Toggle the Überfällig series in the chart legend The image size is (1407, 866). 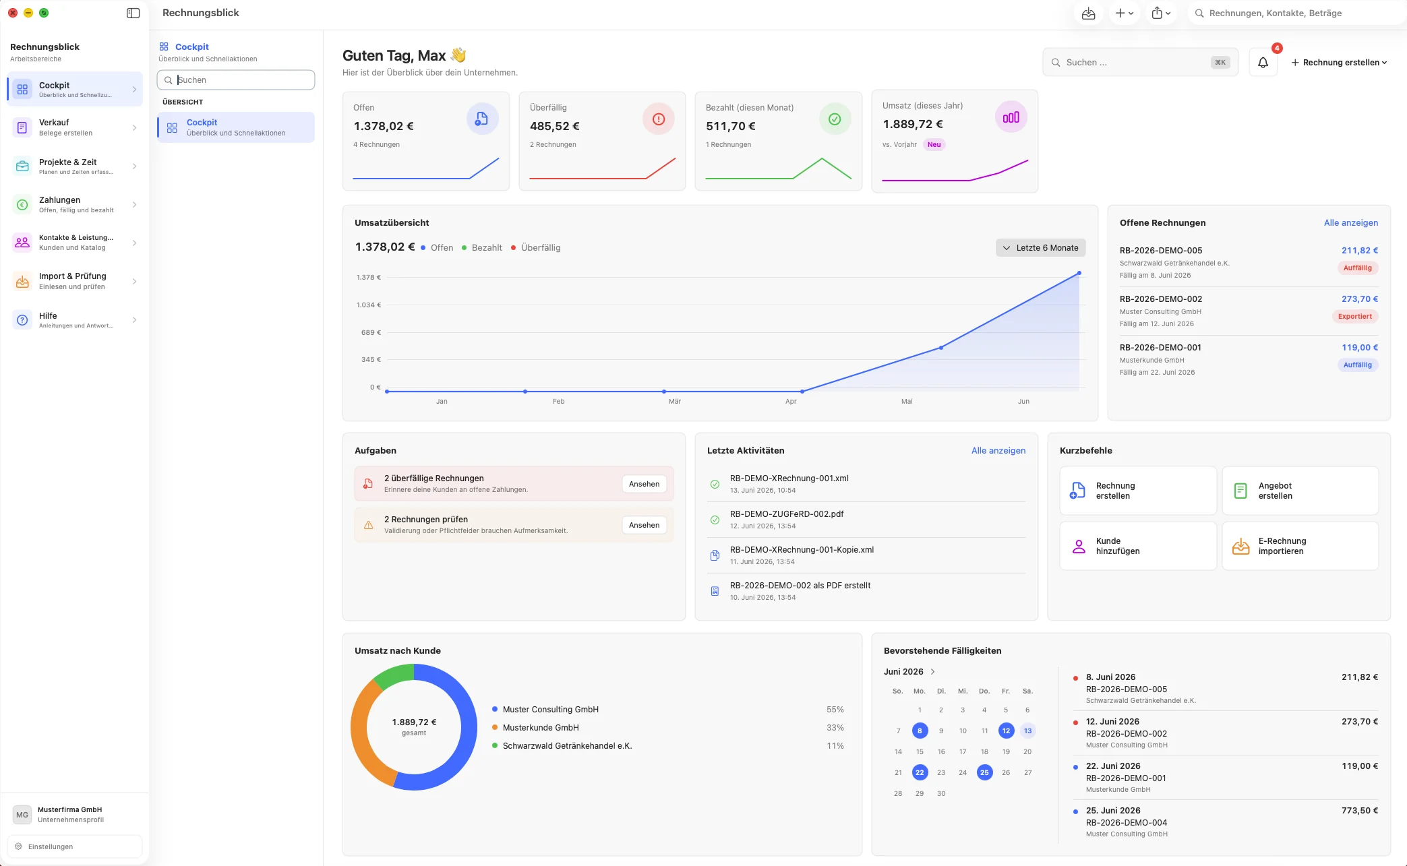click(535, 248)
